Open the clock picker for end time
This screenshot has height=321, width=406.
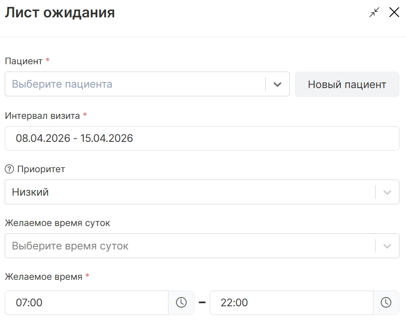click(386, 302)
